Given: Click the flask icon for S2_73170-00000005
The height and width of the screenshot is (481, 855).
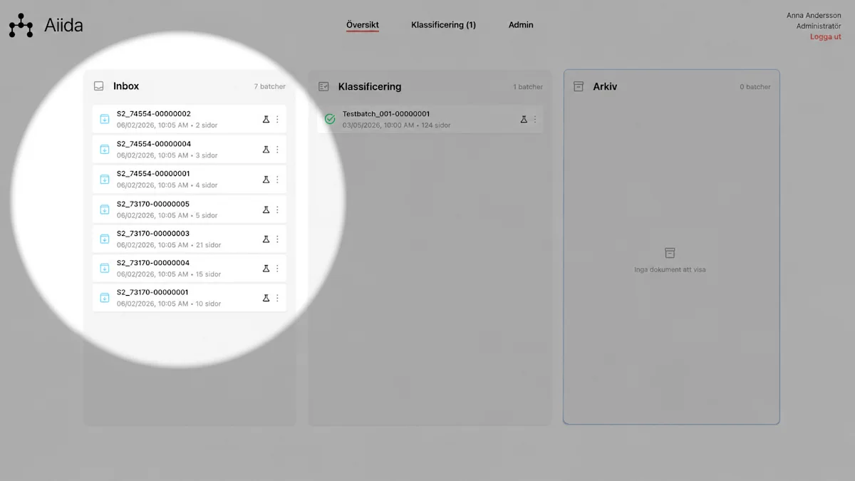Looking at the screenshot, I should [266, 210].
